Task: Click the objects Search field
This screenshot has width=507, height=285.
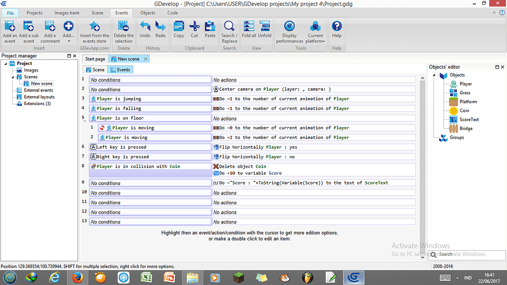Action: [466, 255]
